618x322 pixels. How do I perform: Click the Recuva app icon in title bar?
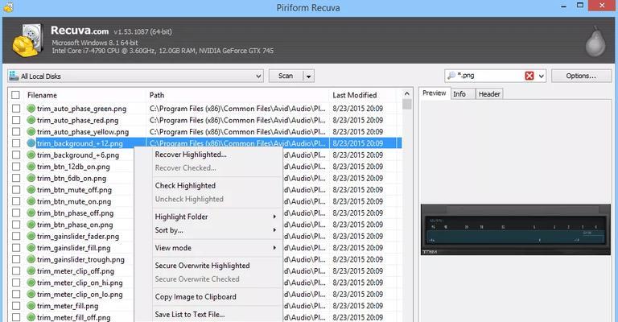(x=8, y=7)
